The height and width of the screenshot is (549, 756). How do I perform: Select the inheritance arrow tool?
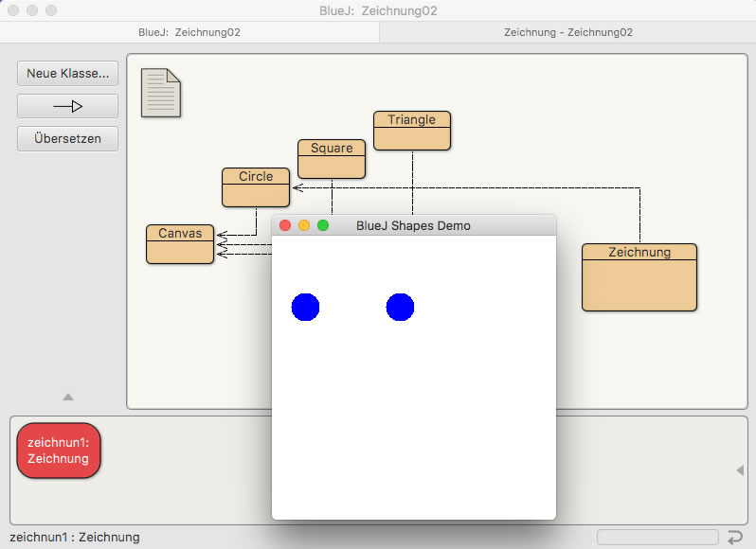coord(67,106)
